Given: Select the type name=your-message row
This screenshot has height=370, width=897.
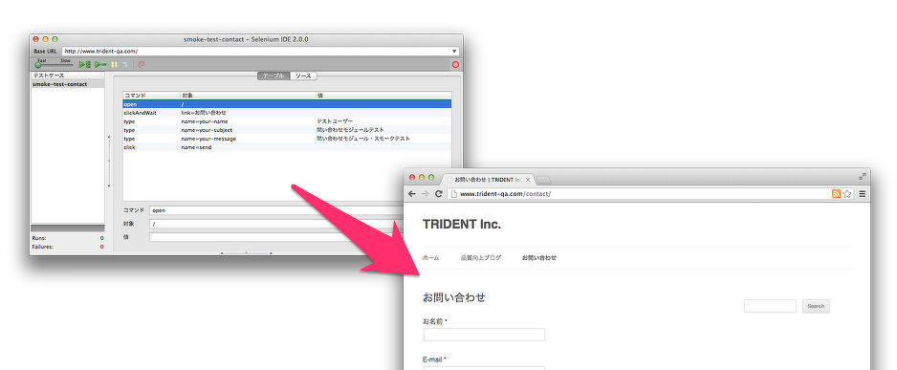Looking at the screenshot, I should (x=287, y=139).
